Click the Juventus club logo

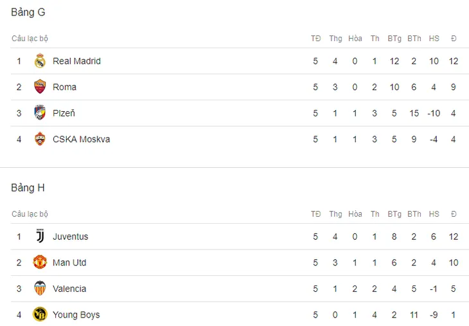pos(40,236)
